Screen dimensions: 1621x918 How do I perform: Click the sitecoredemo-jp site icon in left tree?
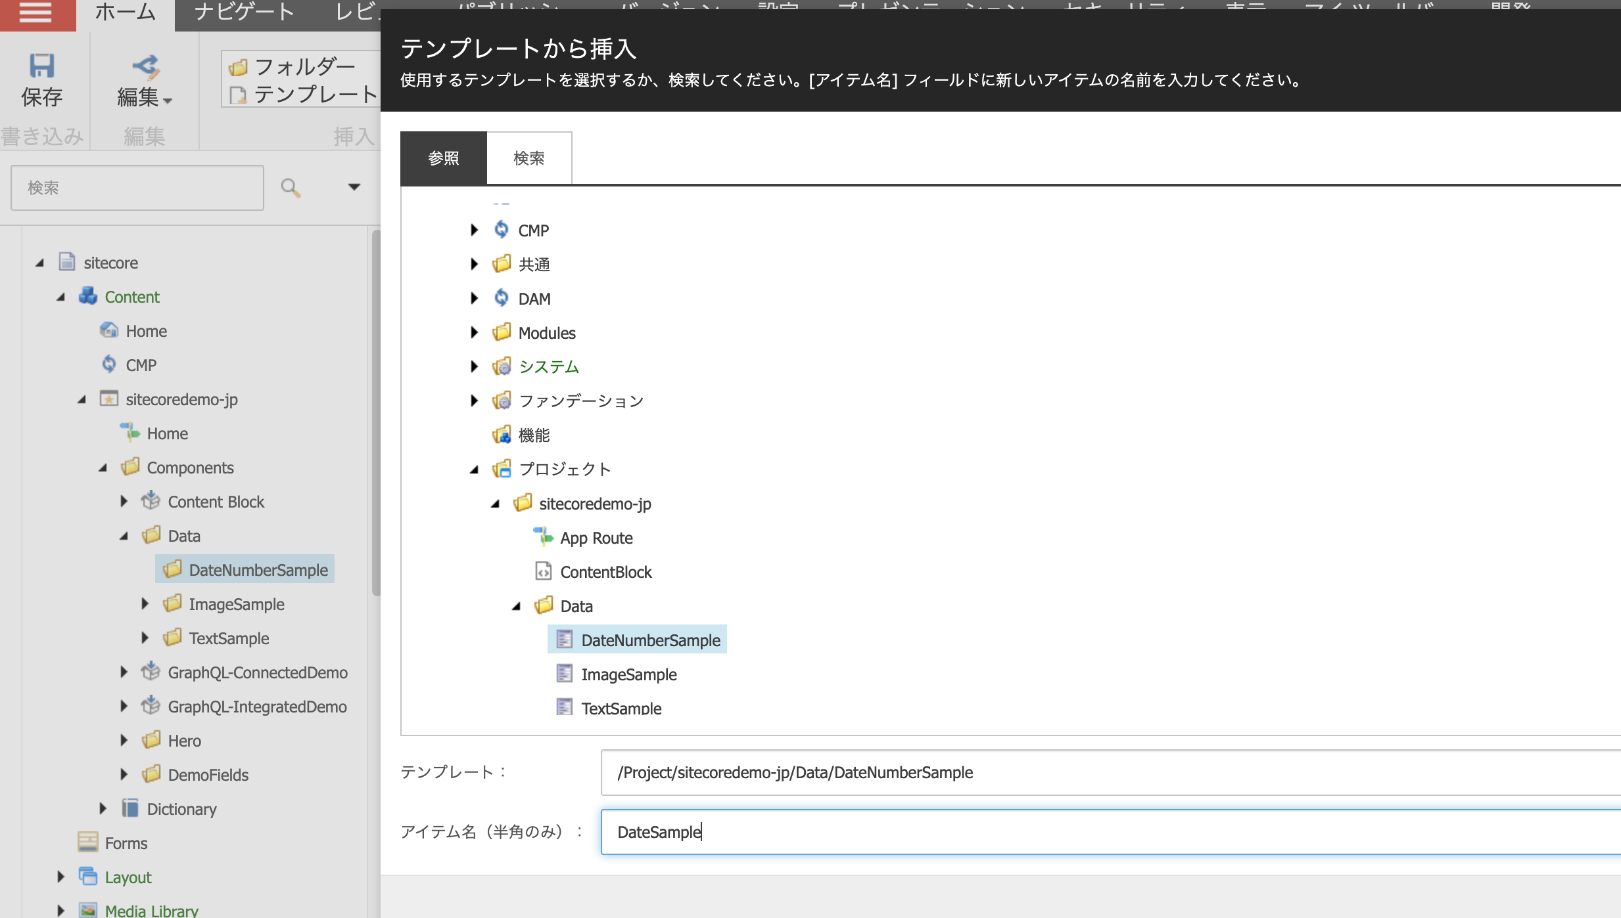109,399
